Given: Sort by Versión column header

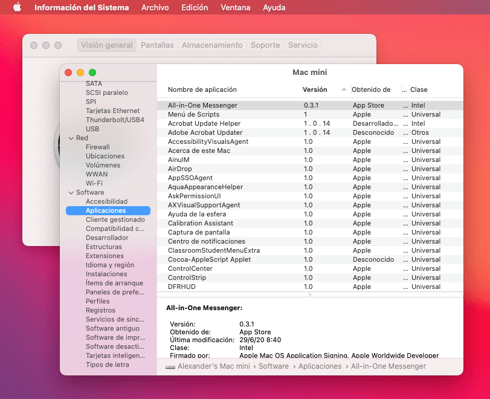Looking at the screenshot, I should tap(315, 89).
